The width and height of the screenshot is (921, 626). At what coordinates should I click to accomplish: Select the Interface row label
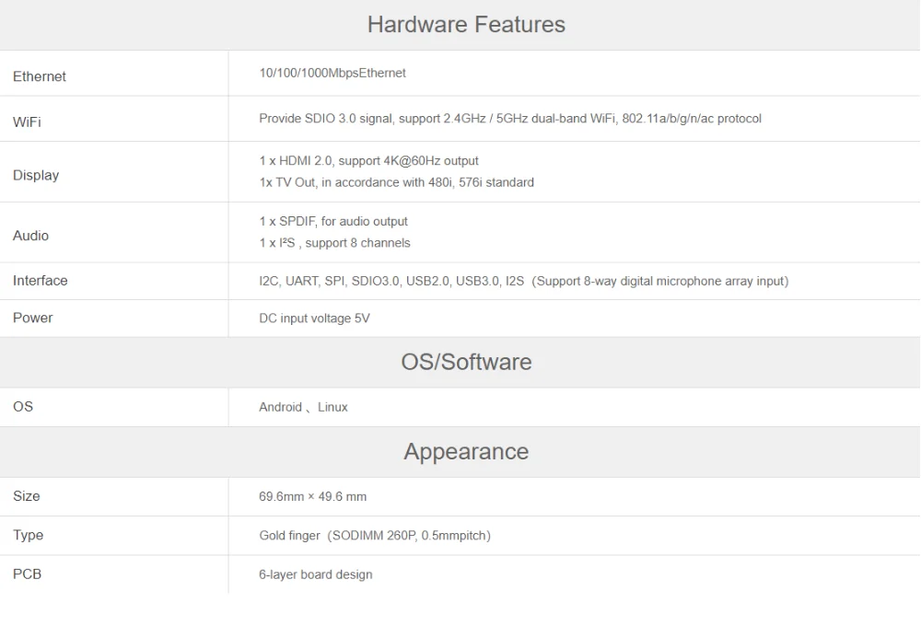[x=40, y=281]
